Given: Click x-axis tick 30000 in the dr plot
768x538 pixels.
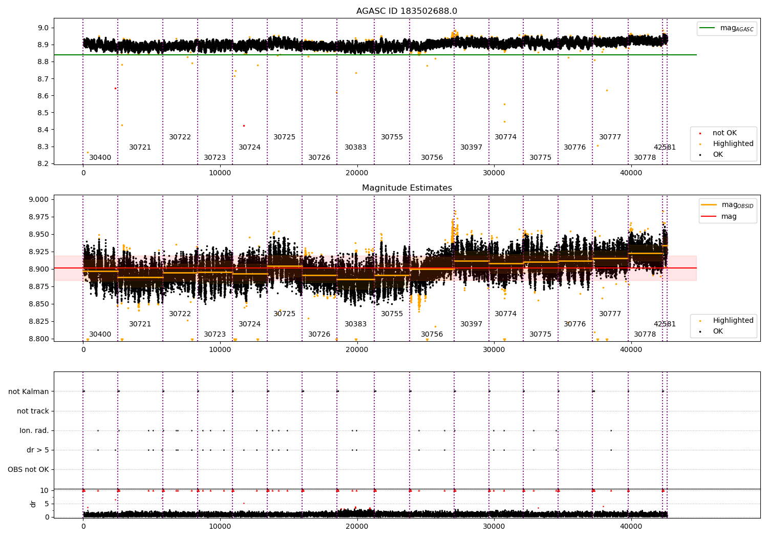Looking at the screenshot, I should [x=494, y=527].
